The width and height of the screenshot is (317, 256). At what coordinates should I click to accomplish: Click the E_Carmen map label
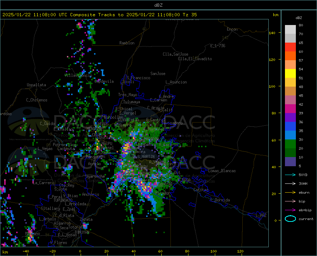coord(158,100)
